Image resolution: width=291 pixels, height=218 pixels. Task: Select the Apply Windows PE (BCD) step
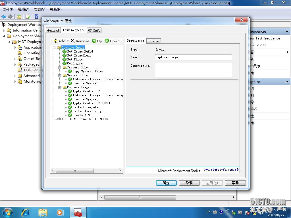coord(91,103)
